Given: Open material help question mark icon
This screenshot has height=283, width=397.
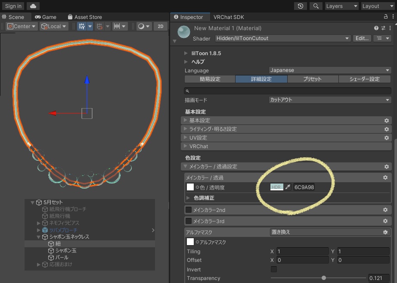Looking at the screenshot, I should tap(376, 28).
